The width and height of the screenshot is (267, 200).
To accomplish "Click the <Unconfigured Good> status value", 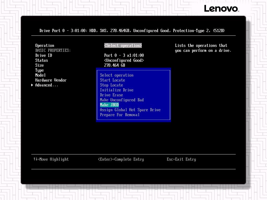I will [x=124, y=60].
